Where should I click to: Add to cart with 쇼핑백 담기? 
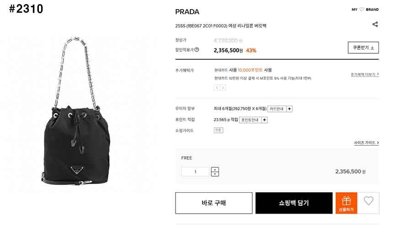294,203
